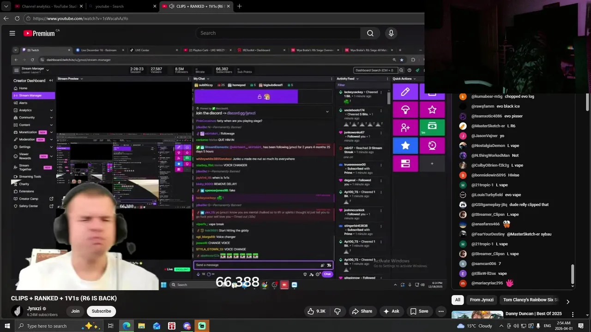The width and height of the screenshot is (591, 332).
Task: Expand hidden system tray icons
Action: [501, 326]
